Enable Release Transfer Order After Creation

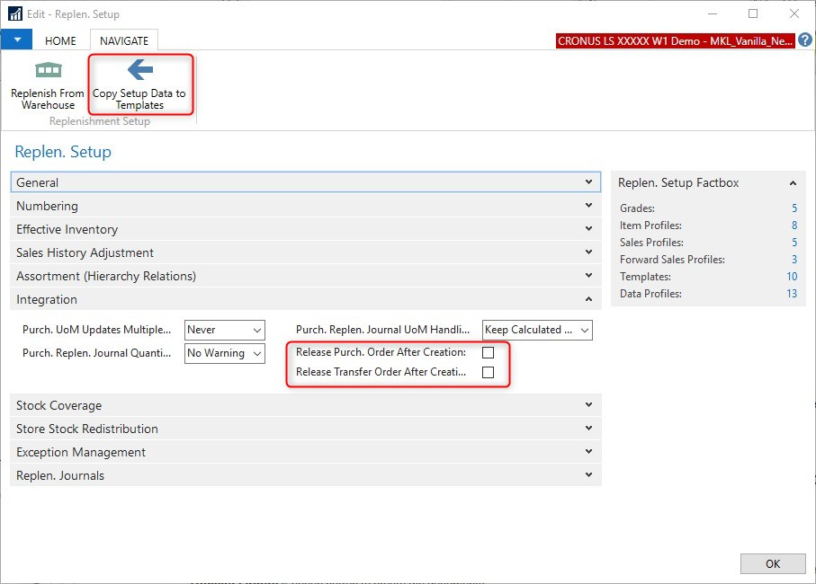tap(488, 372)
